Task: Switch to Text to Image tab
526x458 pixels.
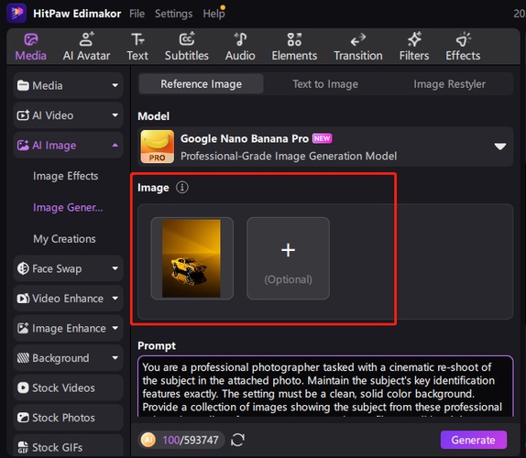Action: click(x=325, y=84)
